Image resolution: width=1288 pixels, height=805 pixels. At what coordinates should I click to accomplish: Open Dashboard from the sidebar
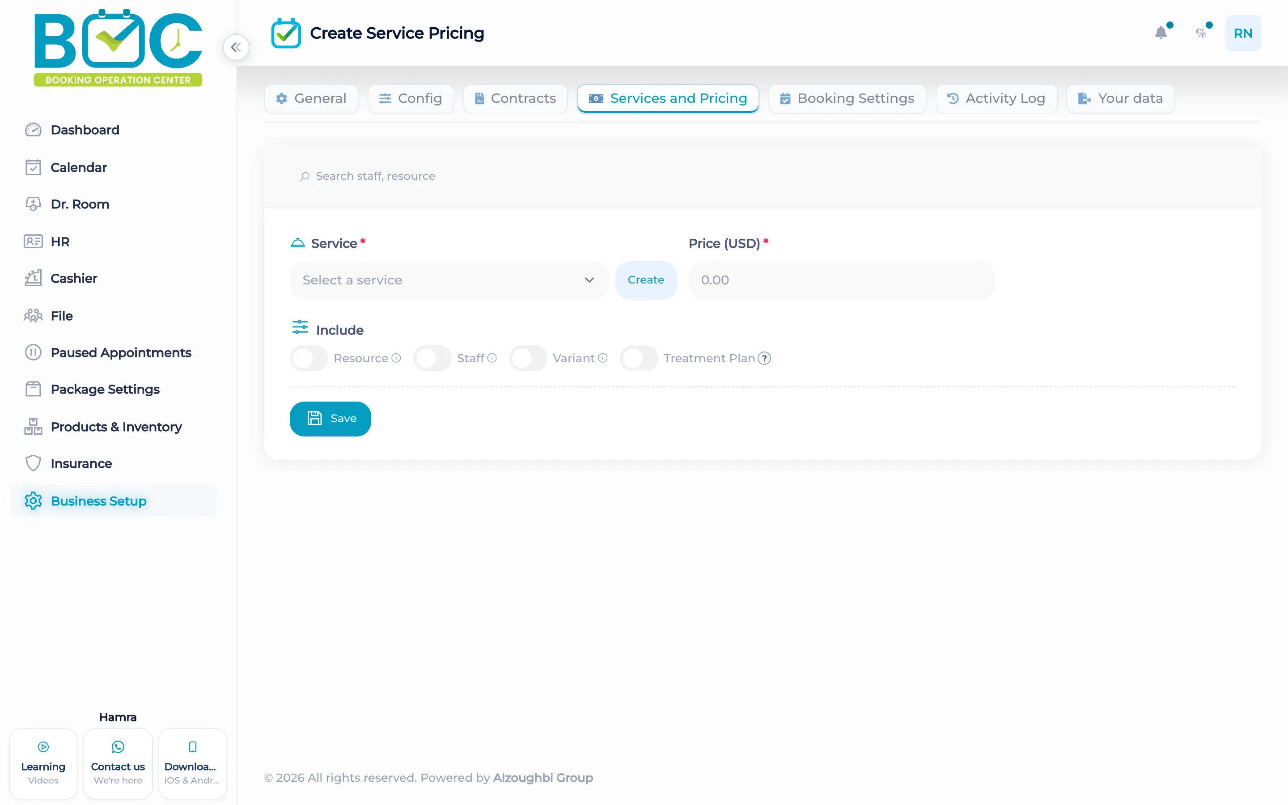coord(113,130)
